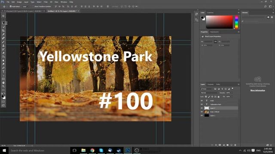Select the Eraser tool

coord(3,53)
